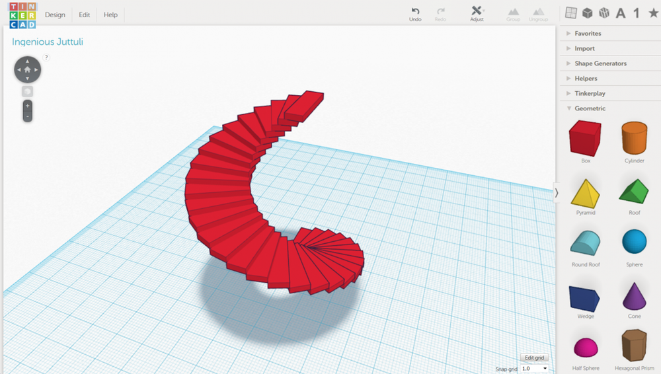Viewport: 661px width, 374px height.
Task: Select the workplane grid icon
Action: coord(571,13)
